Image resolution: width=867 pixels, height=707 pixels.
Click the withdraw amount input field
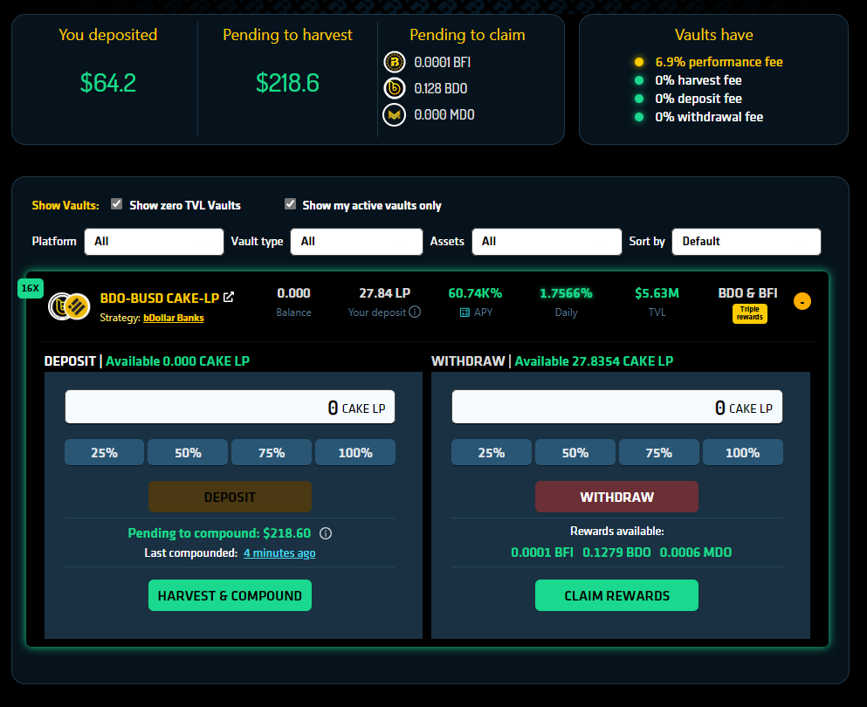[x=617, y=408]
